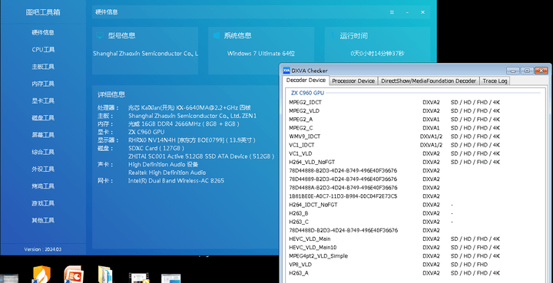Open 内存工具 in the sidebar
553x283 pixels.
coord(43,84)
